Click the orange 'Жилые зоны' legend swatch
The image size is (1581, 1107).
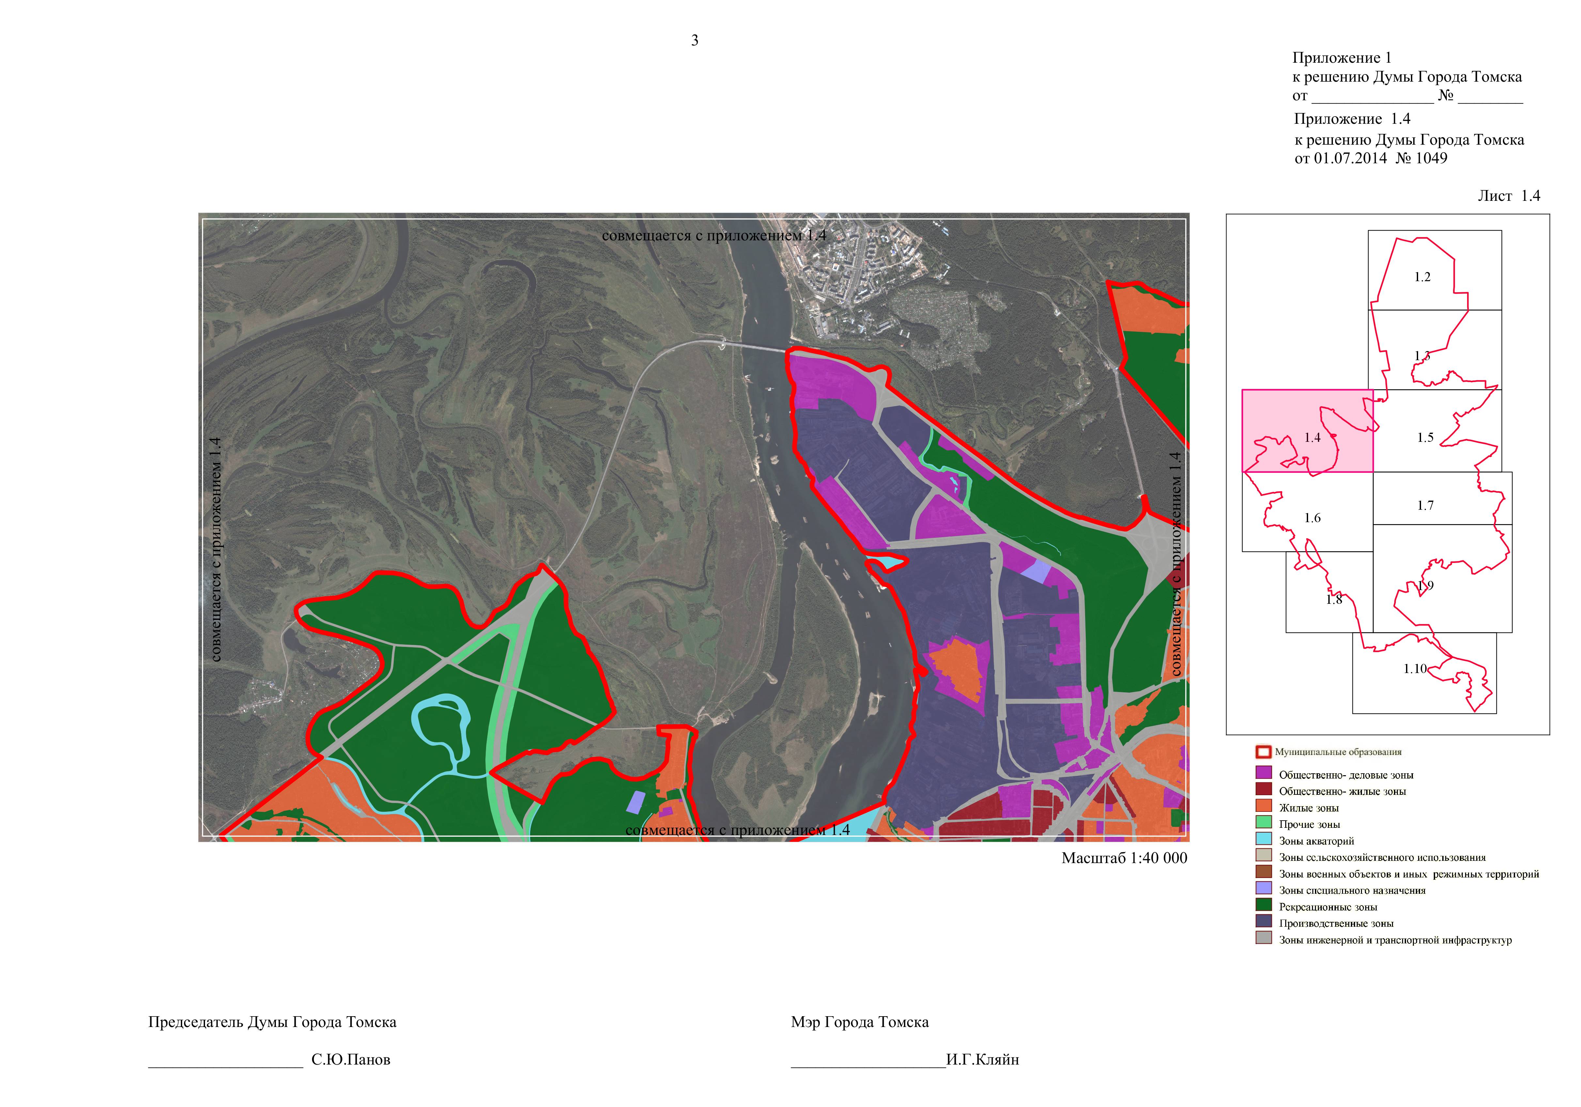1264,805
